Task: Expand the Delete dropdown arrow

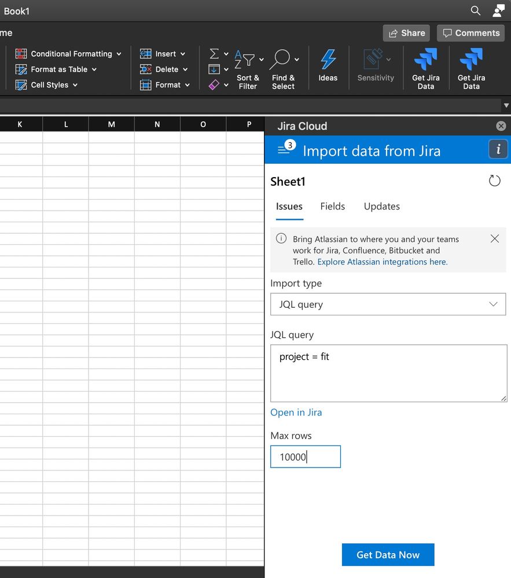Action: click(185, 69)
